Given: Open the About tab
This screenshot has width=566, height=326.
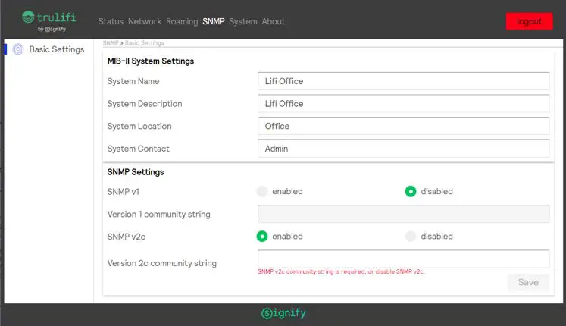Looking at the screenshot, I should [274, 22].
